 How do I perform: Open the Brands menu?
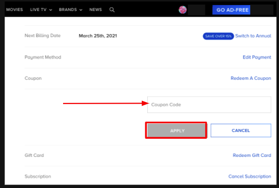[68, 10]
